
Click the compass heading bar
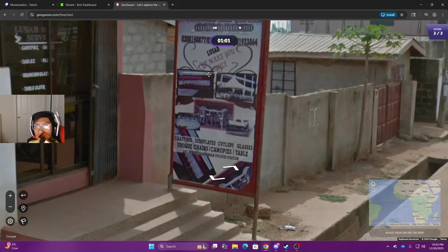click(x=224, y=28)
